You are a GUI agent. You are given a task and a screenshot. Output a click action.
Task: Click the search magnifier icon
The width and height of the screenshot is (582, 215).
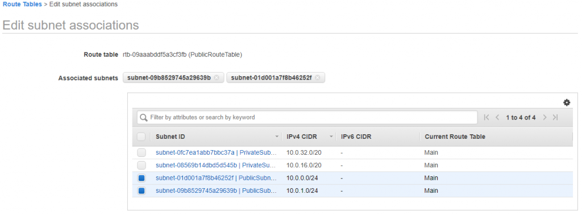144,118
